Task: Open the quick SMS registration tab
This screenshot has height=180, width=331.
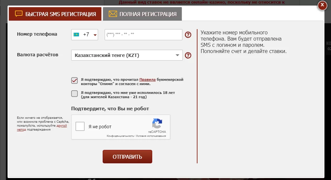Action: pyautogui.click(x=55, y=14)
